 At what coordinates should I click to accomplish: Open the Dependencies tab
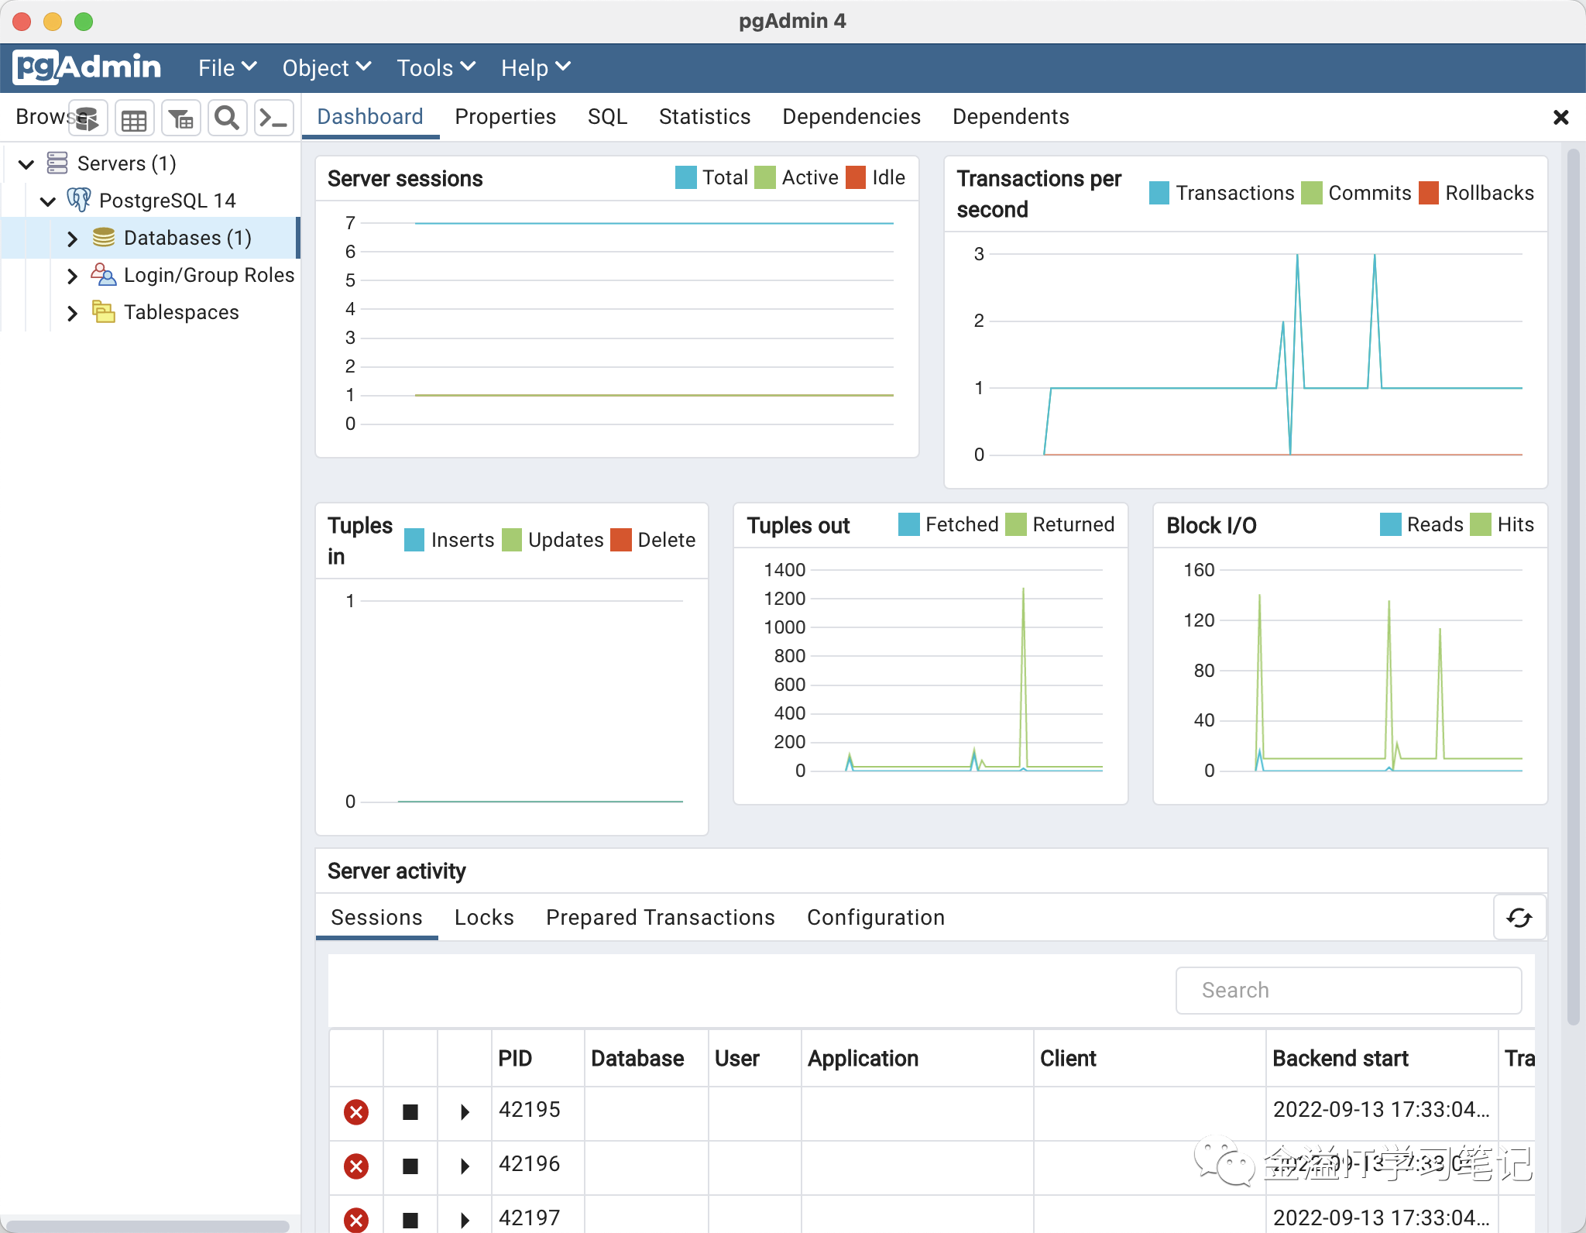(x=851, y=117)
